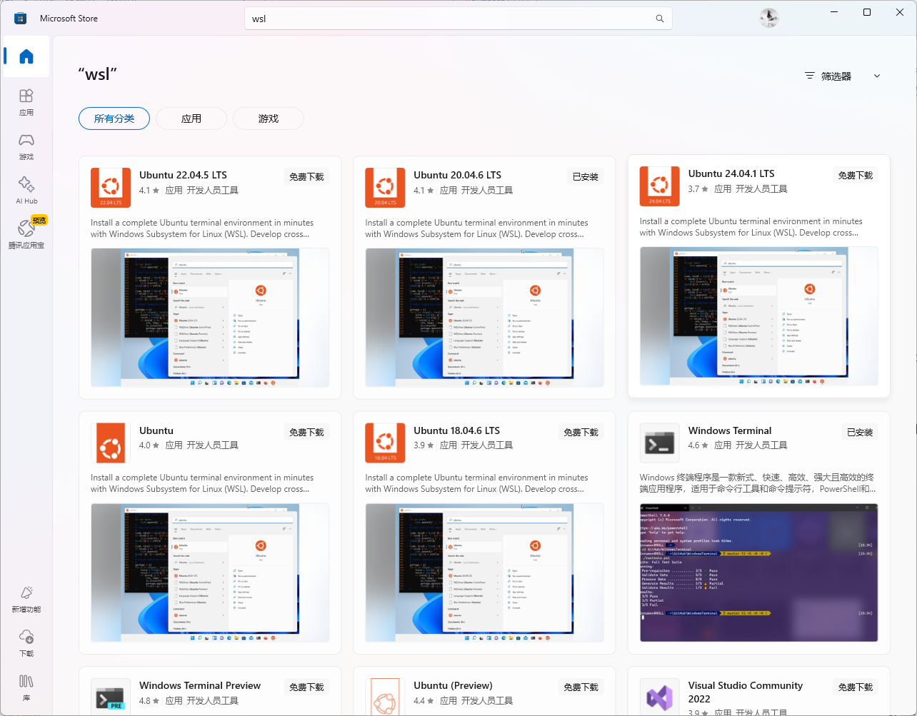The width and height of the screenshot is (917, 716).
Task: Open 腾讯应用宝 in the sidebar
Action: pyautogui.click(x=26, y=234)
